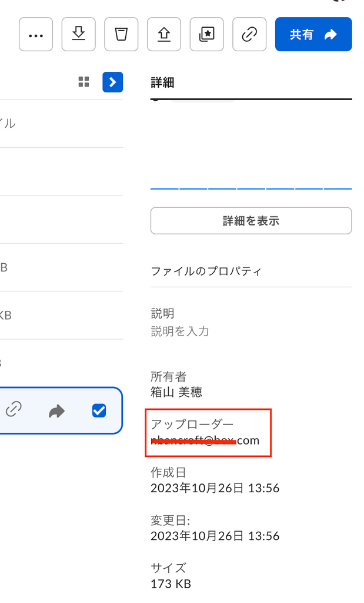Switch to grid view icon
Viewport: 364px width, 603px height.
84,82
